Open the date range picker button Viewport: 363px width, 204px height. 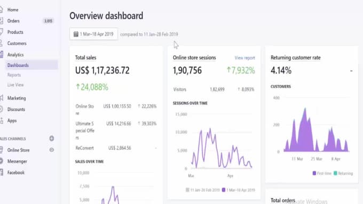[x=94, y=34]
